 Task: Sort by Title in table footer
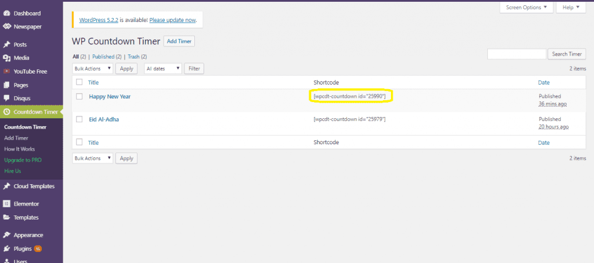(x=93, y=143)
